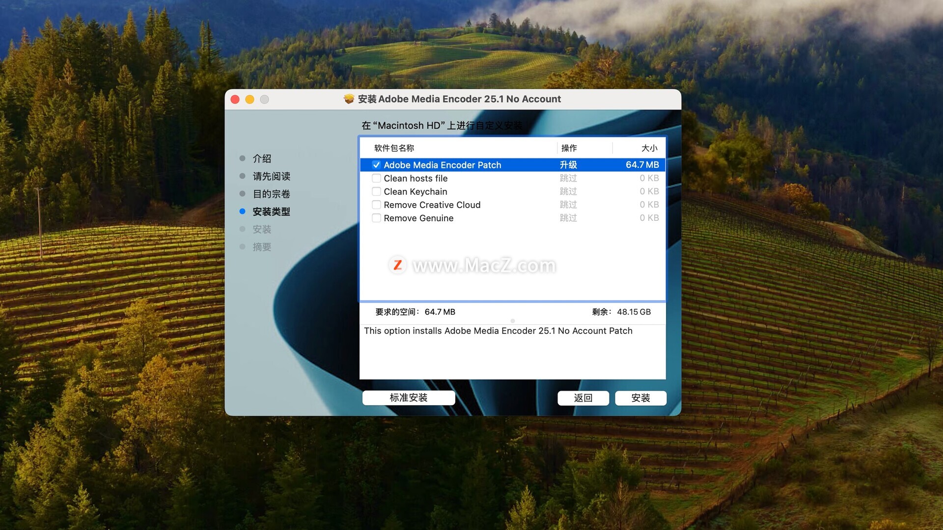Minimize the installer with the yellow button
Screen dimensions: 943x530
click(x=250, y=100)
